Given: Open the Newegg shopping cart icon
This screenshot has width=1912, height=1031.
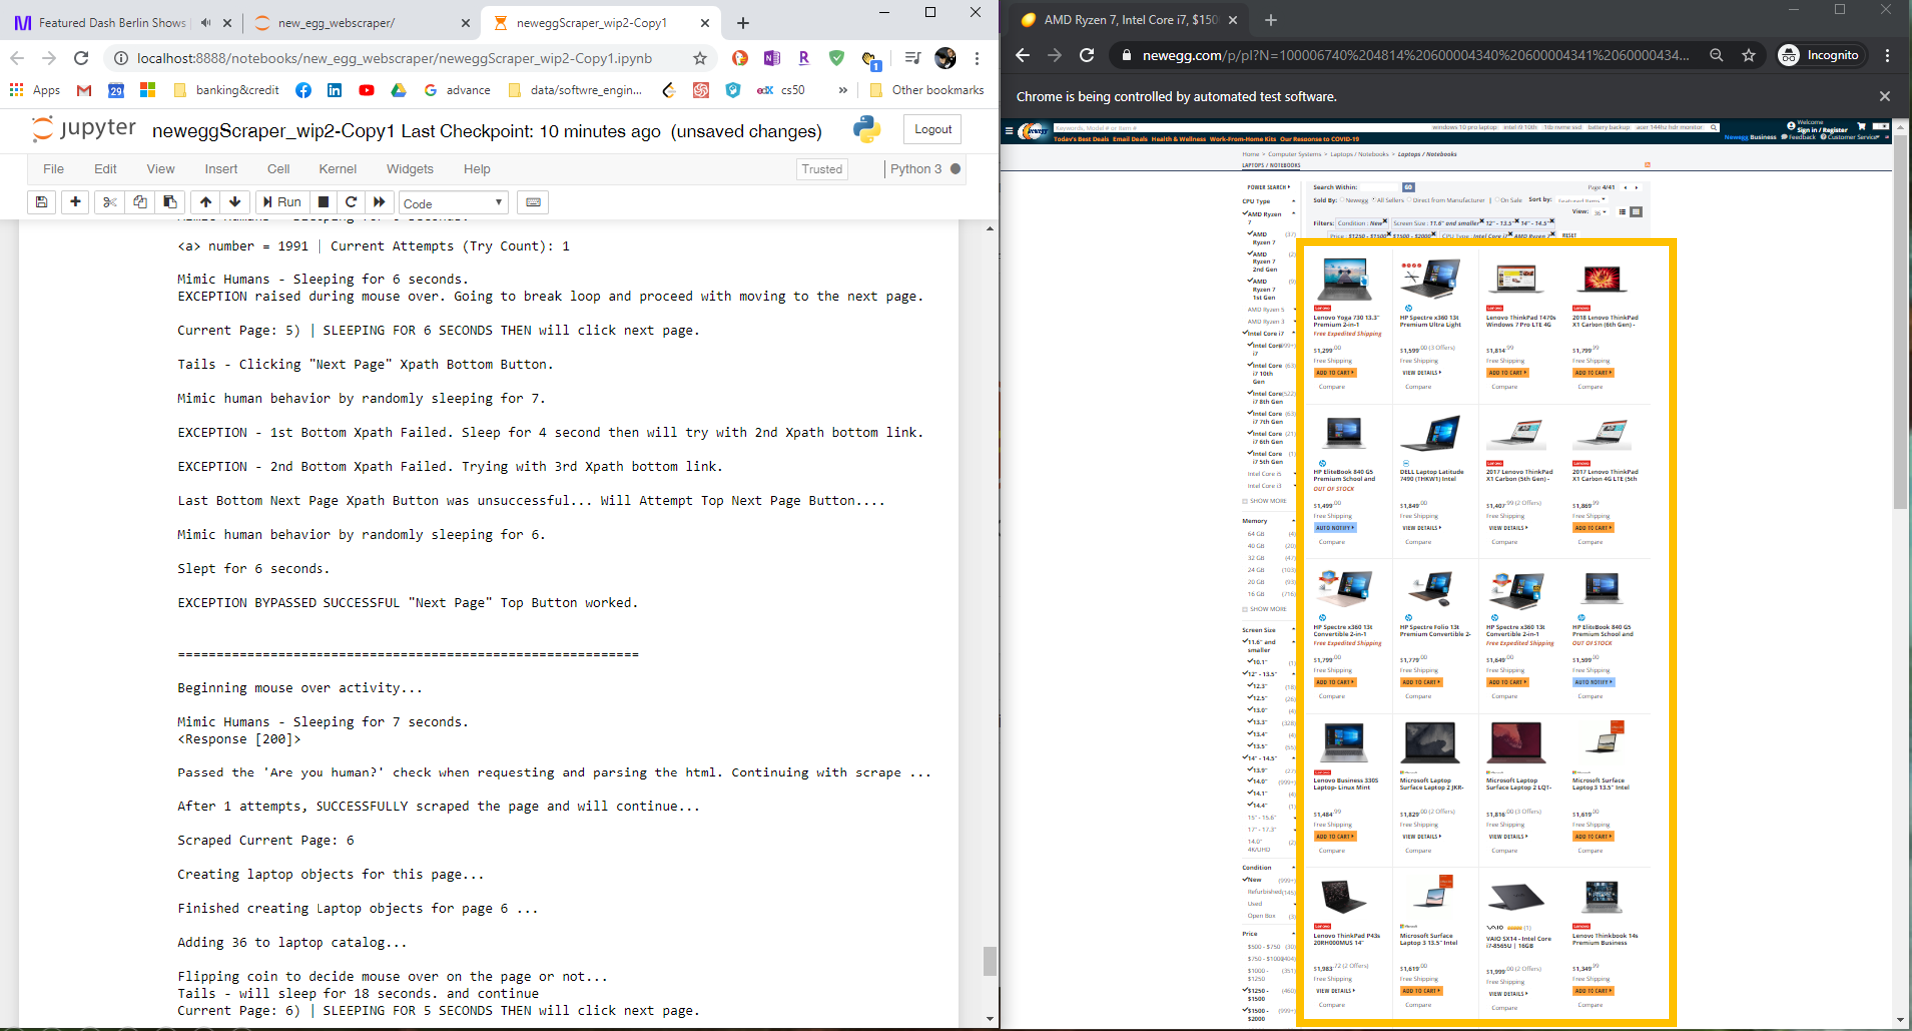Looking at the screenshot, I should point(1862,126).
